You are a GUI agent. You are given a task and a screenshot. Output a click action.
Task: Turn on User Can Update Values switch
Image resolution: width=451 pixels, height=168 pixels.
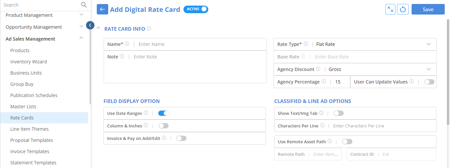429,82
